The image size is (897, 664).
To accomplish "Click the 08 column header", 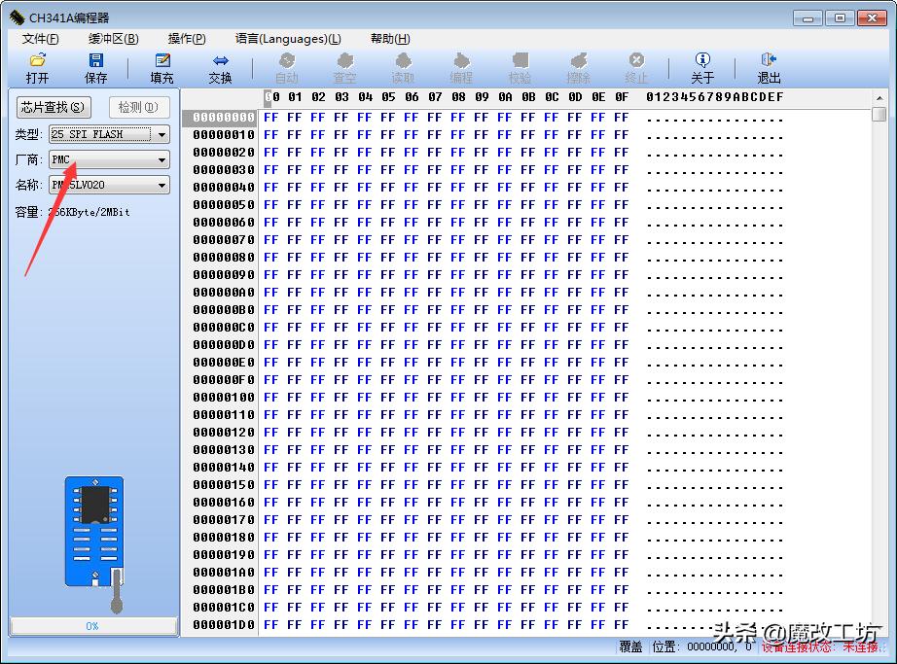I will (x=458, y=97).
